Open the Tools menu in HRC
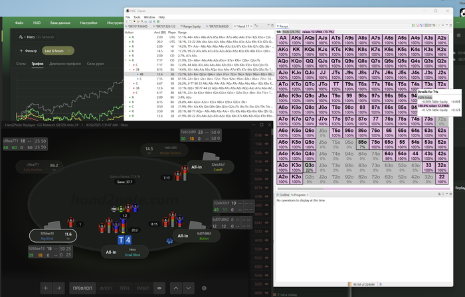 pyautogui.click(x=137, y=17)
